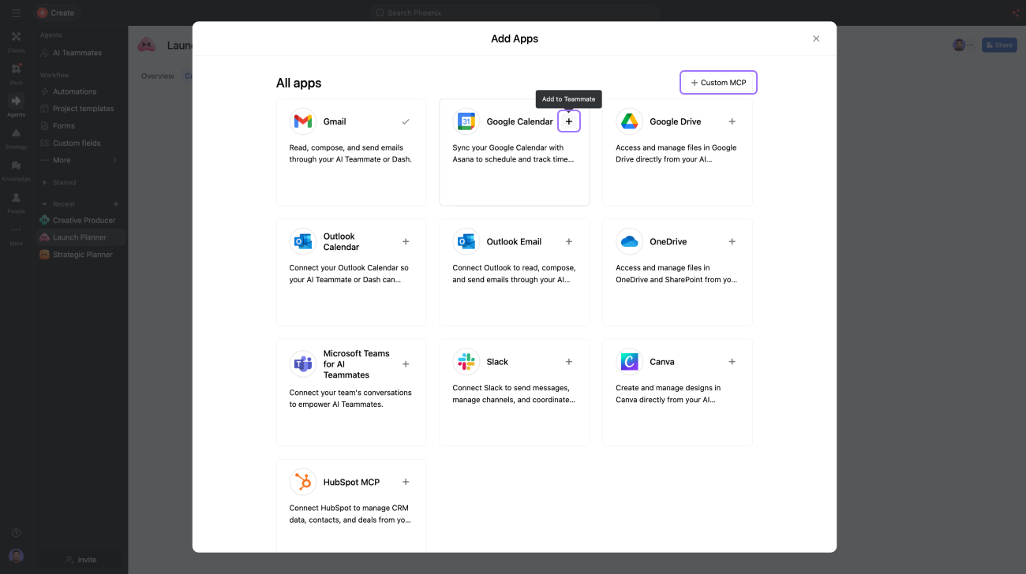Toggle the Gmail added checkmark
This screenshot has height=574, width=1026.
click(406, 121)
